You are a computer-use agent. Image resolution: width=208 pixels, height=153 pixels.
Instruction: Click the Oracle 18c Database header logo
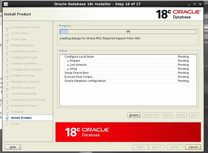(178, 14)
